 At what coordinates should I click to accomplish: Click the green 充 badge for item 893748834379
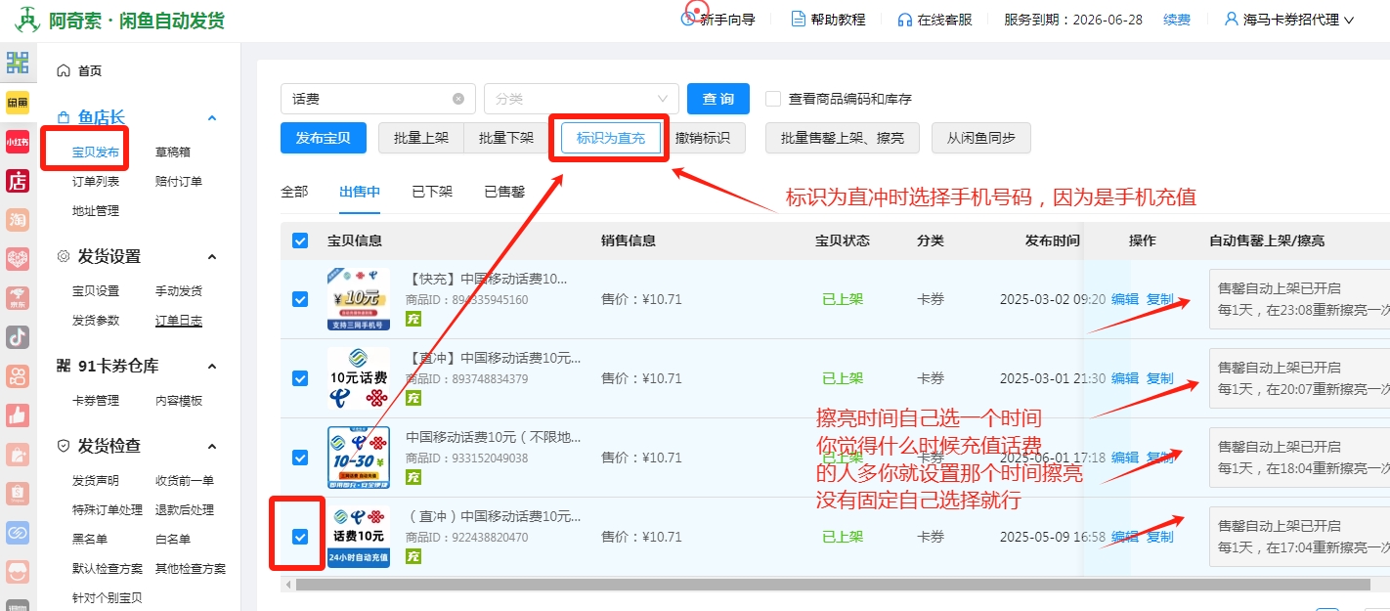413,398
